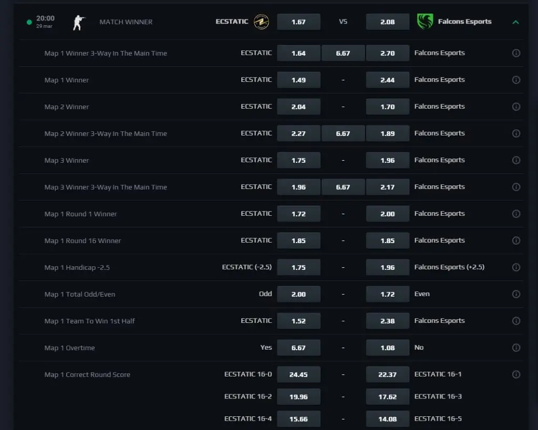Click the Map 1 Correct Round Score label
The image size is (538, 430).
(x=87, y=374)
